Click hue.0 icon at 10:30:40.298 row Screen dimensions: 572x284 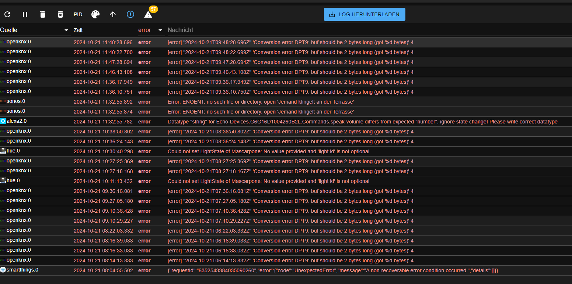pos(3,151)
